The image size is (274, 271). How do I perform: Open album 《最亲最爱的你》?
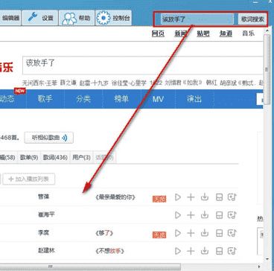115,197
